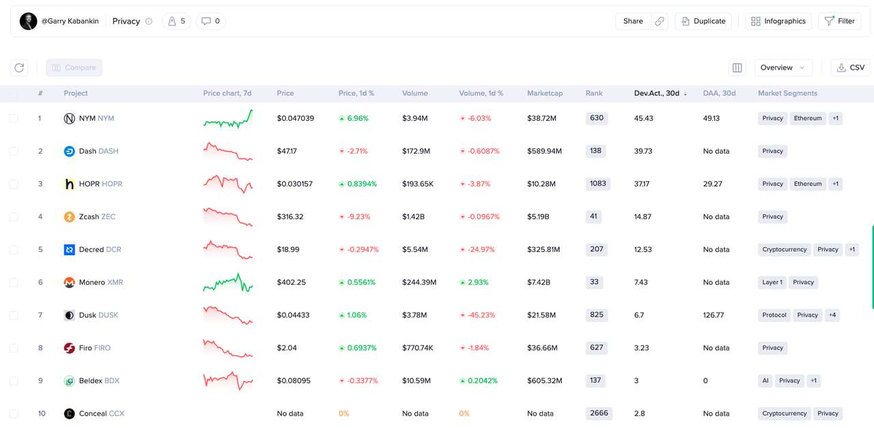The width and height of the screenshot is (874, 428).
Task: Open Garry Kabankin's profile avatar
Action: (x=28, y=21)
